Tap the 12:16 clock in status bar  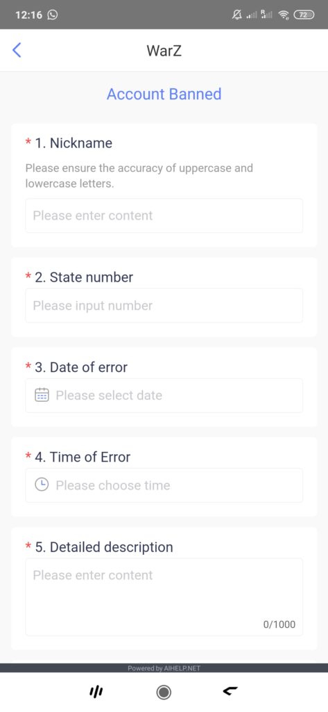point(28,15)
